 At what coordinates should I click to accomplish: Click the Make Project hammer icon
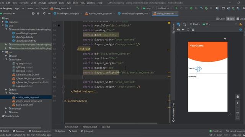[137, 8]
